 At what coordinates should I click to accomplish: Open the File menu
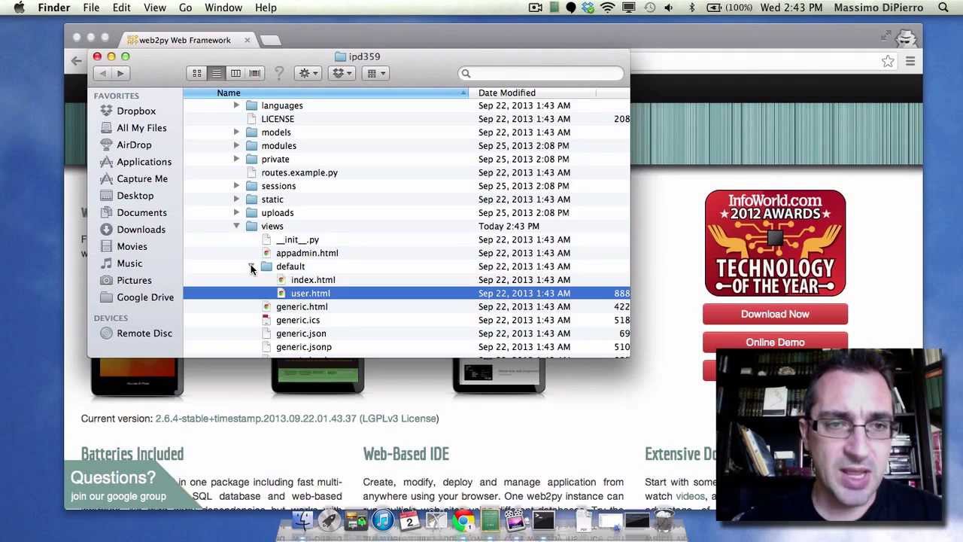click(x=91, y=8)
